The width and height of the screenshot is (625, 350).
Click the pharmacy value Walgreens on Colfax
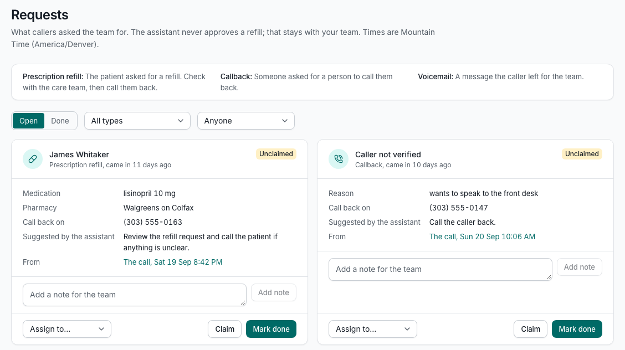click(158, 208)
